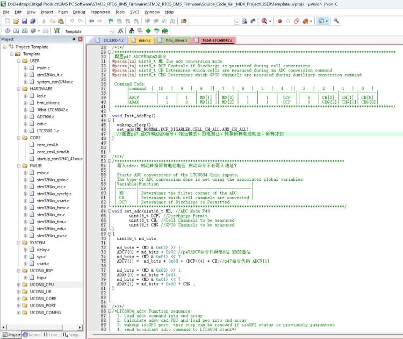The image size is (403, 339).
Task: Collapse the FWLIB folder node
Action: click(x=19, y=166)
